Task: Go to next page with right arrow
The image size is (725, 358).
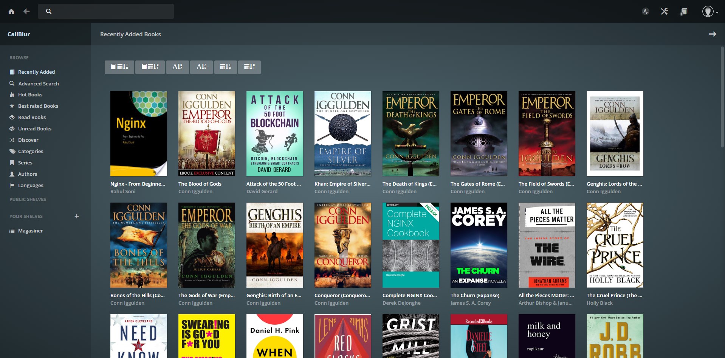Action: [712, 34]
